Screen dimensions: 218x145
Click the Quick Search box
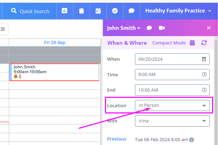30,11
